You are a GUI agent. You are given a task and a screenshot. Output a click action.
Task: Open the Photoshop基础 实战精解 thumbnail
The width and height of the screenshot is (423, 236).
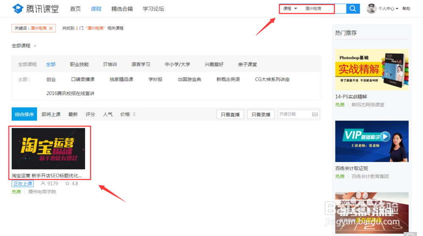(372, 70)
